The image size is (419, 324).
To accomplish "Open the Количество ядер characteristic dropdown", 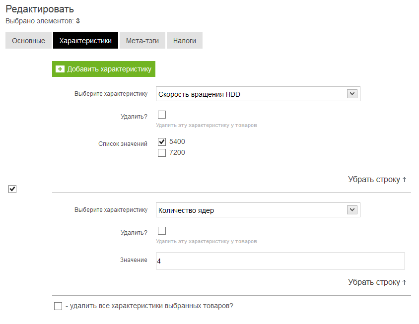I will [258, 210].
